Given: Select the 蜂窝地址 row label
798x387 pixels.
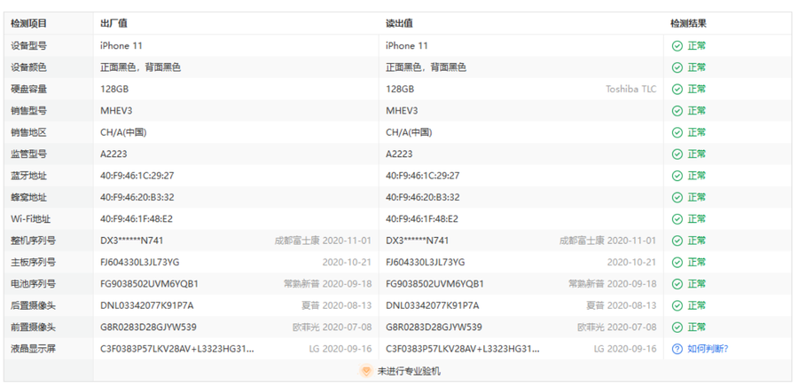Looking at the screenshot, I should coord(29,197).
